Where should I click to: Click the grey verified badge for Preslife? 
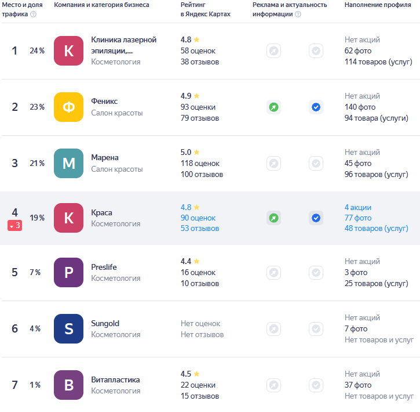(x=316, y=273)
